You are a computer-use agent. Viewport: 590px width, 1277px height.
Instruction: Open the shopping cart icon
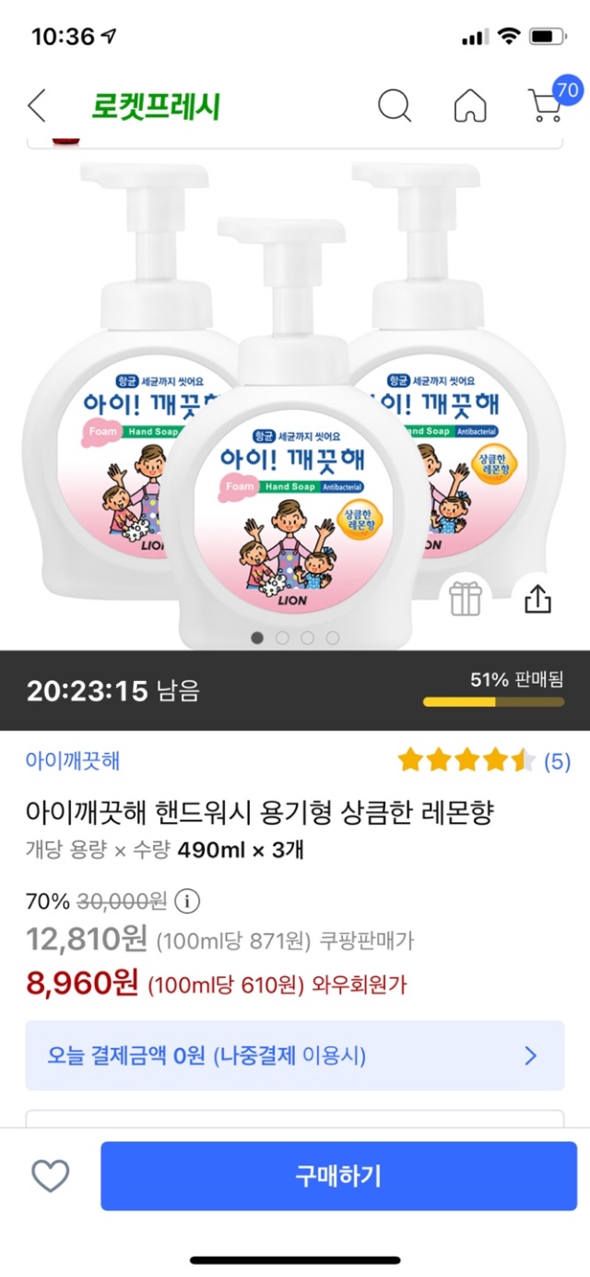coord(545,109)
